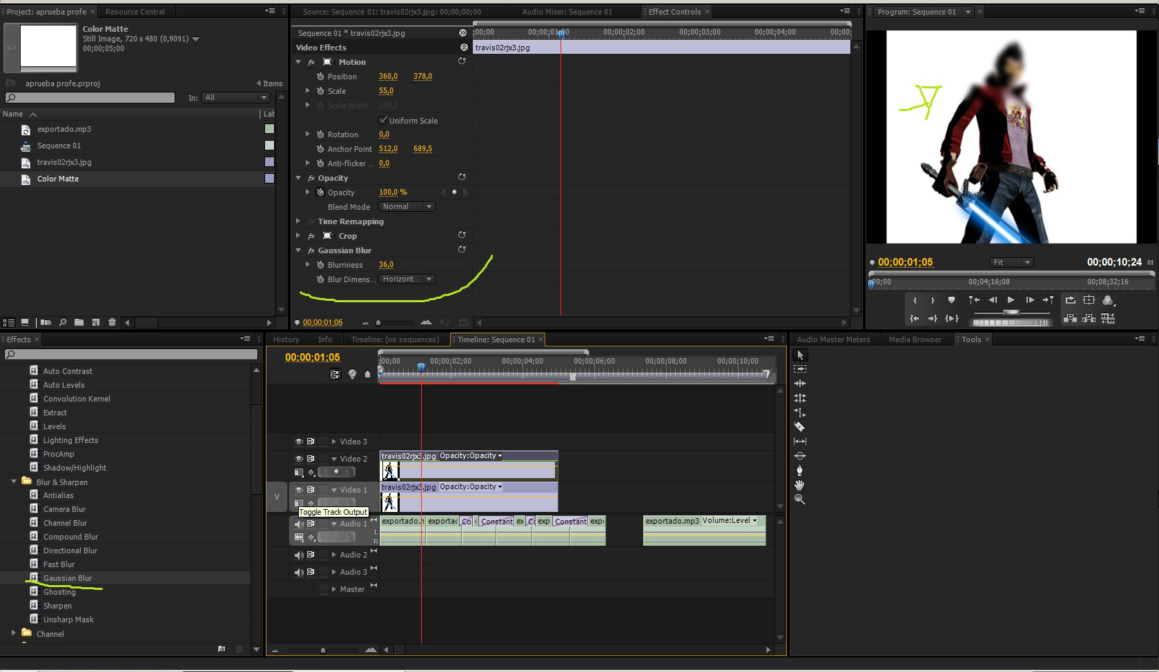Click the Lift button in Program monitor
1159x672 pixels.
[x=1070, y=318]
